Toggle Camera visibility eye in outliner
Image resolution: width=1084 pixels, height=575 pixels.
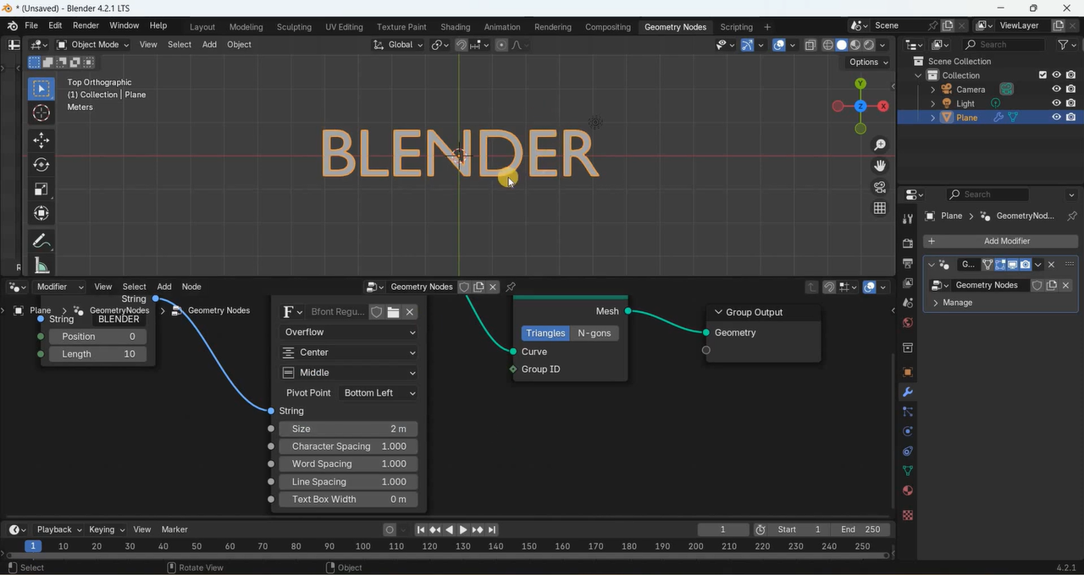click(1056, 89)
